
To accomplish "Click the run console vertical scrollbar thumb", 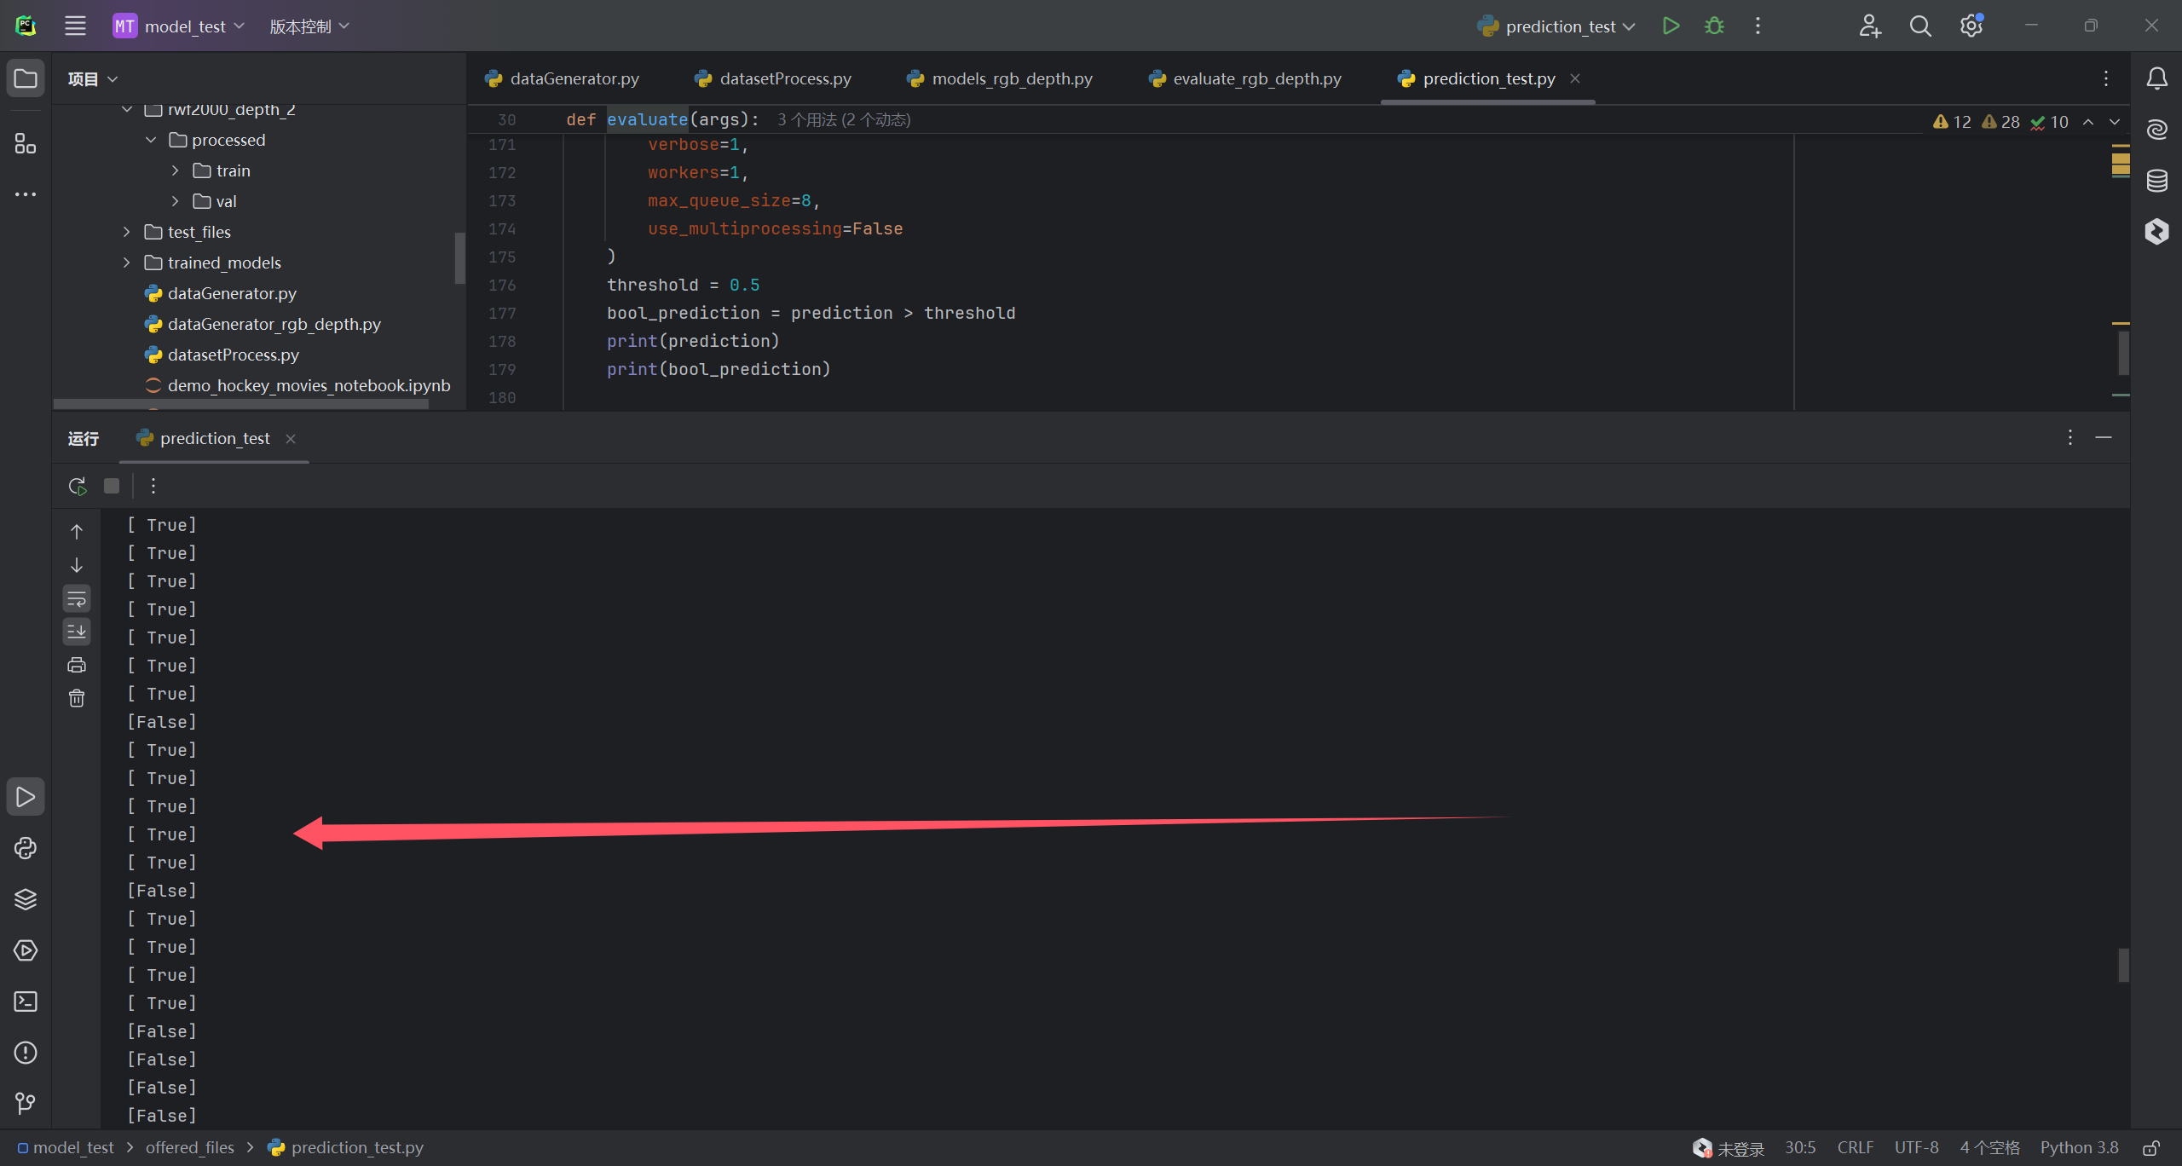I will [x=2123, y=965].
